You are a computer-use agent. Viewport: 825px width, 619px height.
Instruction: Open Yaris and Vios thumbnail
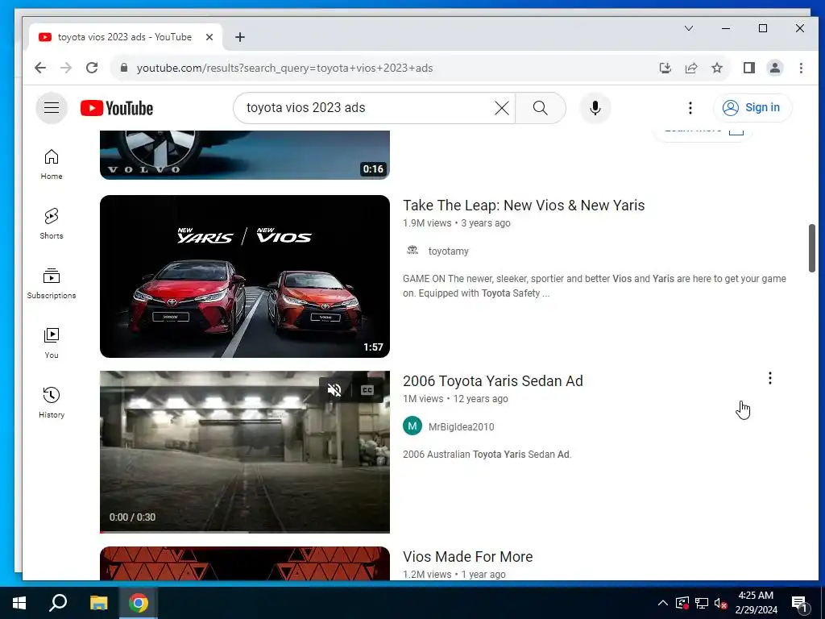(245, 276)
